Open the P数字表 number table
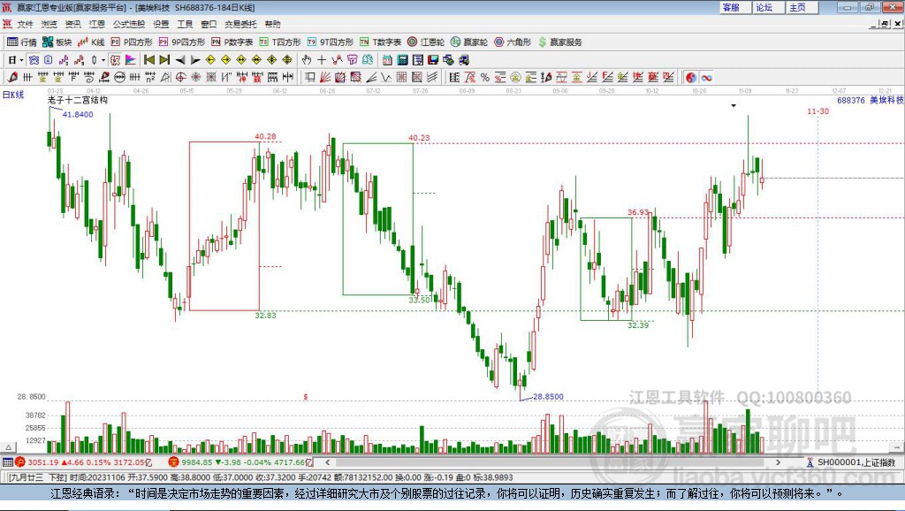 pyautogui.click(x=232, y=42)
